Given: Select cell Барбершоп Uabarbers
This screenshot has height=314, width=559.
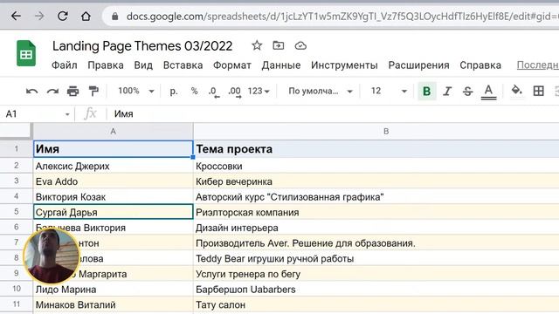Looking at the screenshot, I should click(376, 289).
